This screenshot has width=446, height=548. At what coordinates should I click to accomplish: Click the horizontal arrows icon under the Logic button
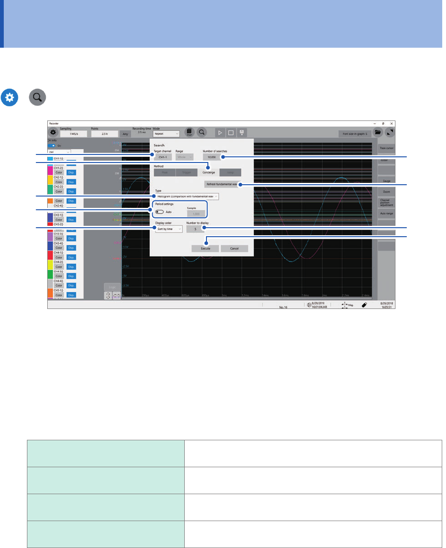pos(116,296)
